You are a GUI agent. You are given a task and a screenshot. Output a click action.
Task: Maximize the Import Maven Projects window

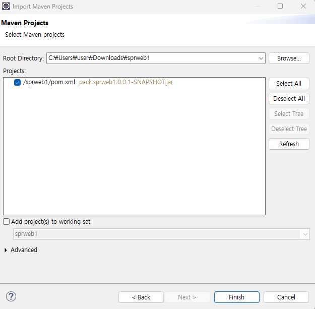280,6
